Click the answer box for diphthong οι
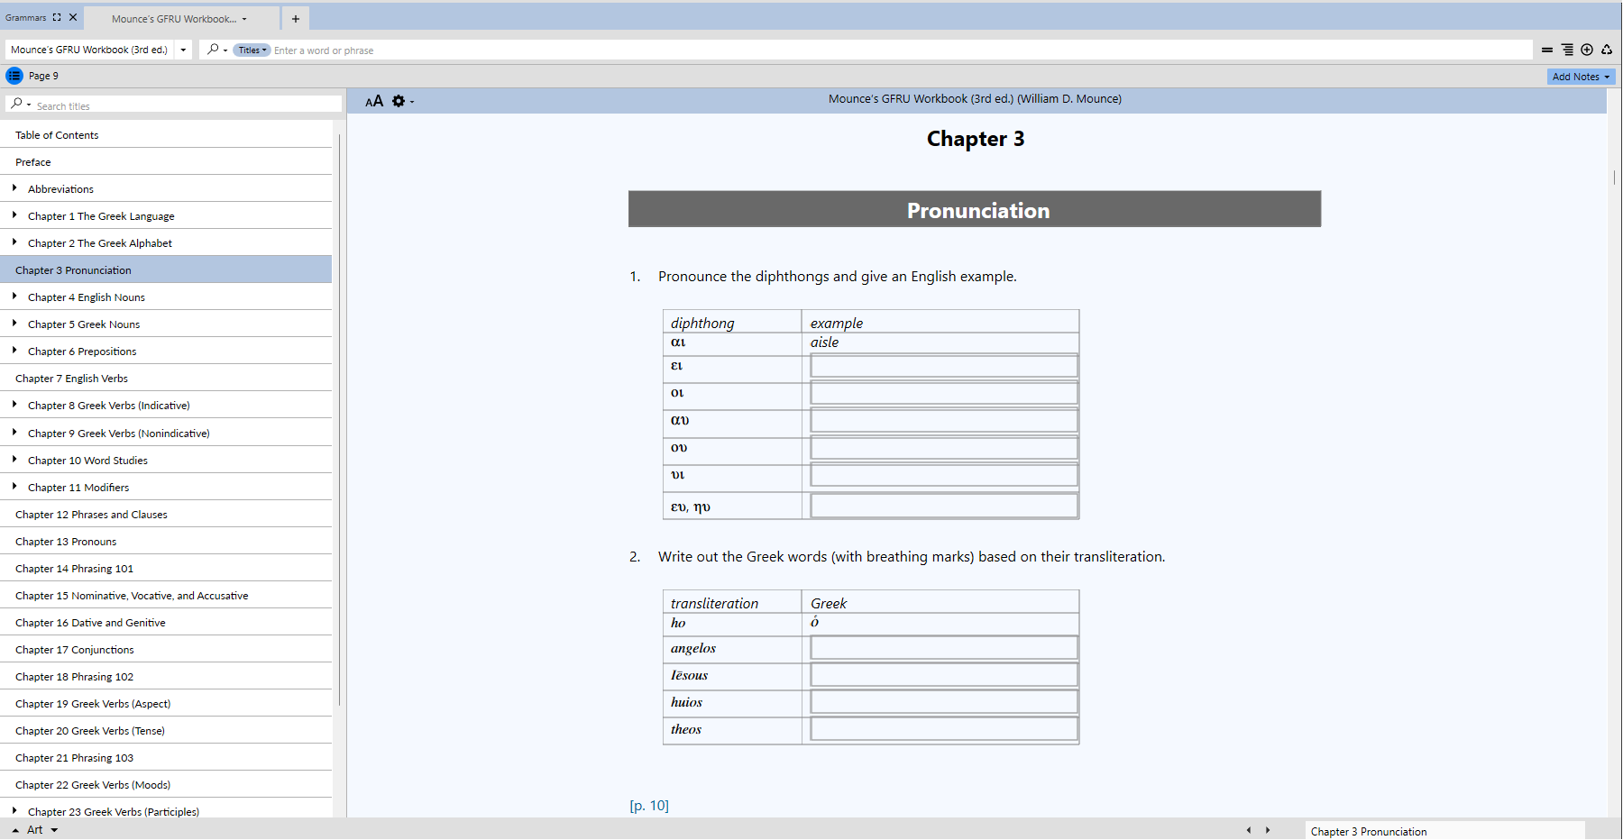The height and width of the screenshot is (840, 1623). coord(944,393)
